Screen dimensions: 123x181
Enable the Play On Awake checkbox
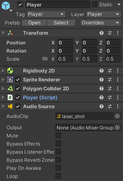[58, 168]
